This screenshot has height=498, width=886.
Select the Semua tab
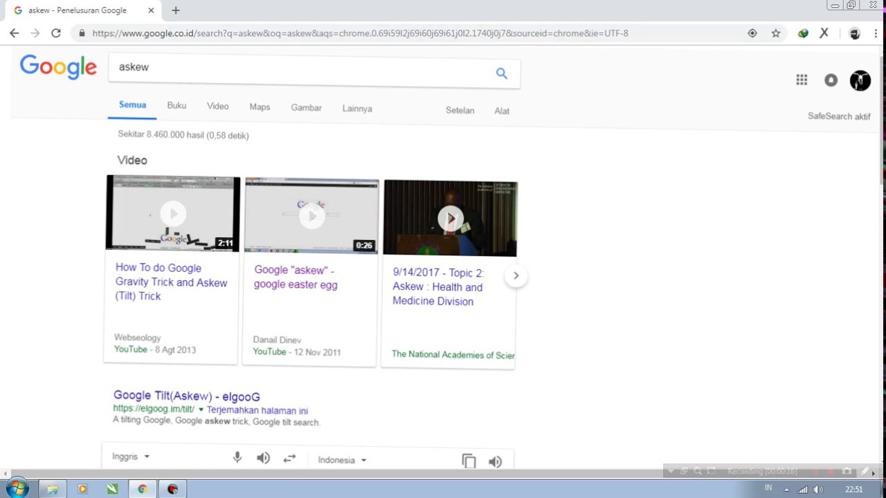132,105
